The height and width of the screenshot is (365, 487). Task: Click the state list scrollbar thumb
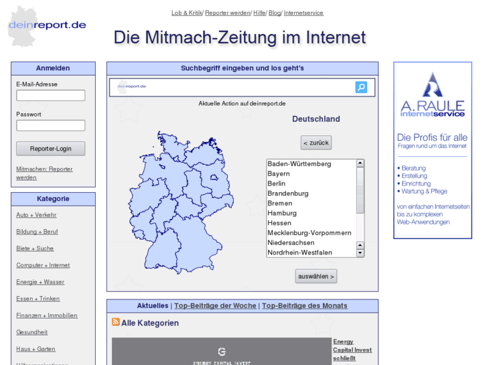[360, 190]
